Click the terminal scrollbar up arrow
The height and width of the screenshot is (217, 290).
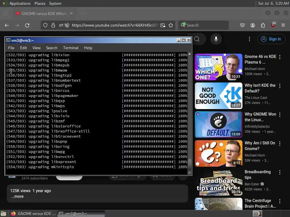point(189,54)
